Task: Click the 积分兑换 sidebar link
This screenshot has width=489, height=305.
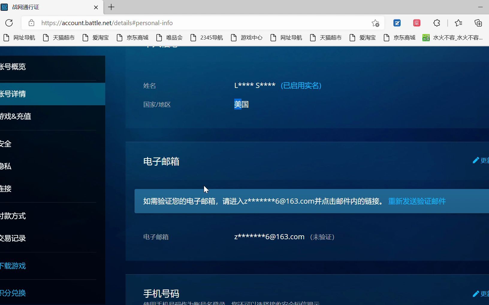Action: (x=13, y=293)
